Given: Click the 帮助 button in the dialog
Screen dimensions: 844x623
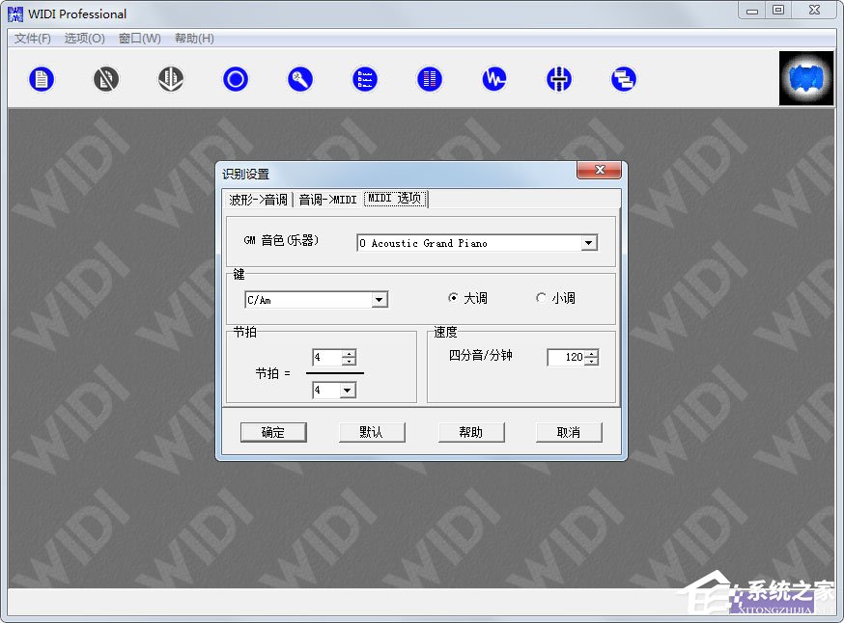Looking at the screenshot, I should pyautogui.click(x=471, y=432).
